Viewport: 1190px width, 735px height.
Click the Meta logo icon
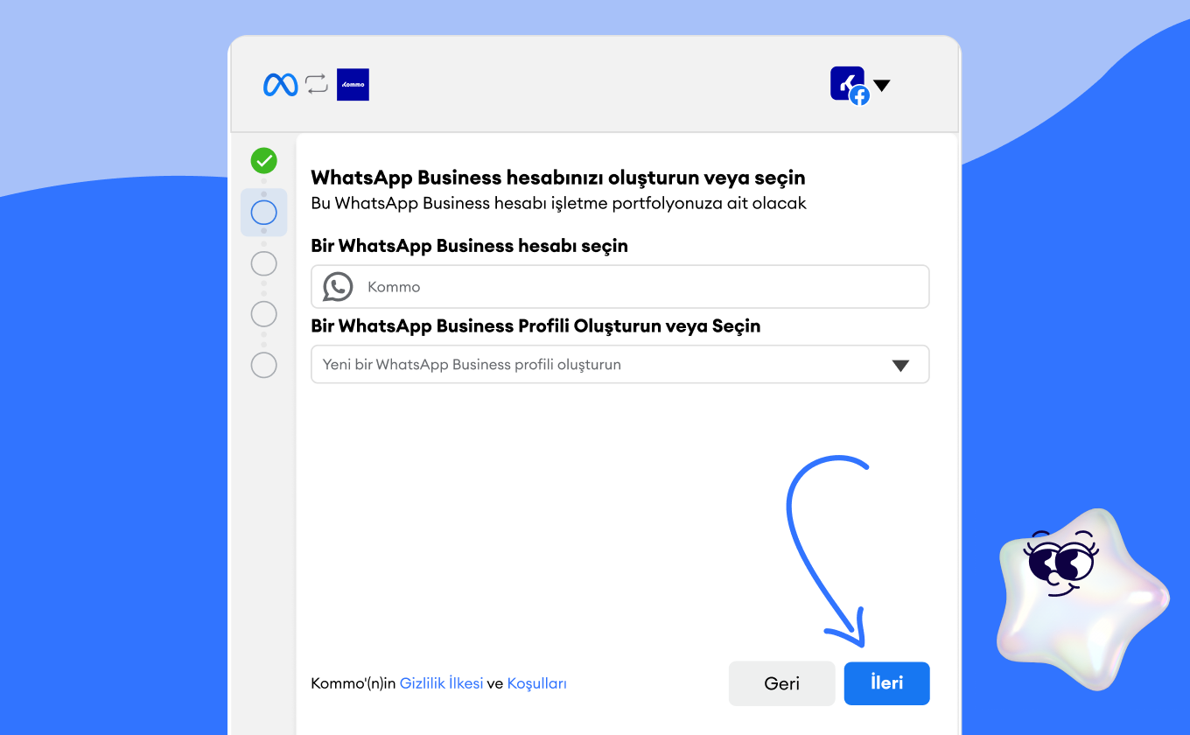coord(280,85)
